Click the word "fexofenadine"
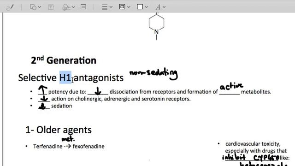The image size is (295, 166). [88, 147]
